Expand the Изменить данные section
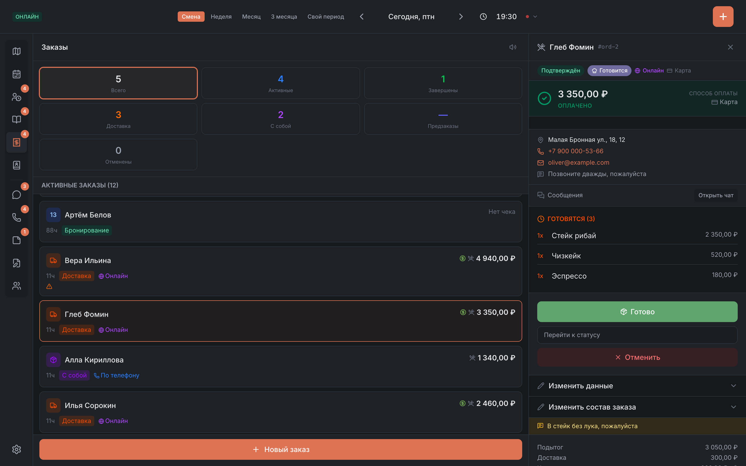Viewport: 746px width, 466px height. click(637, 386)
